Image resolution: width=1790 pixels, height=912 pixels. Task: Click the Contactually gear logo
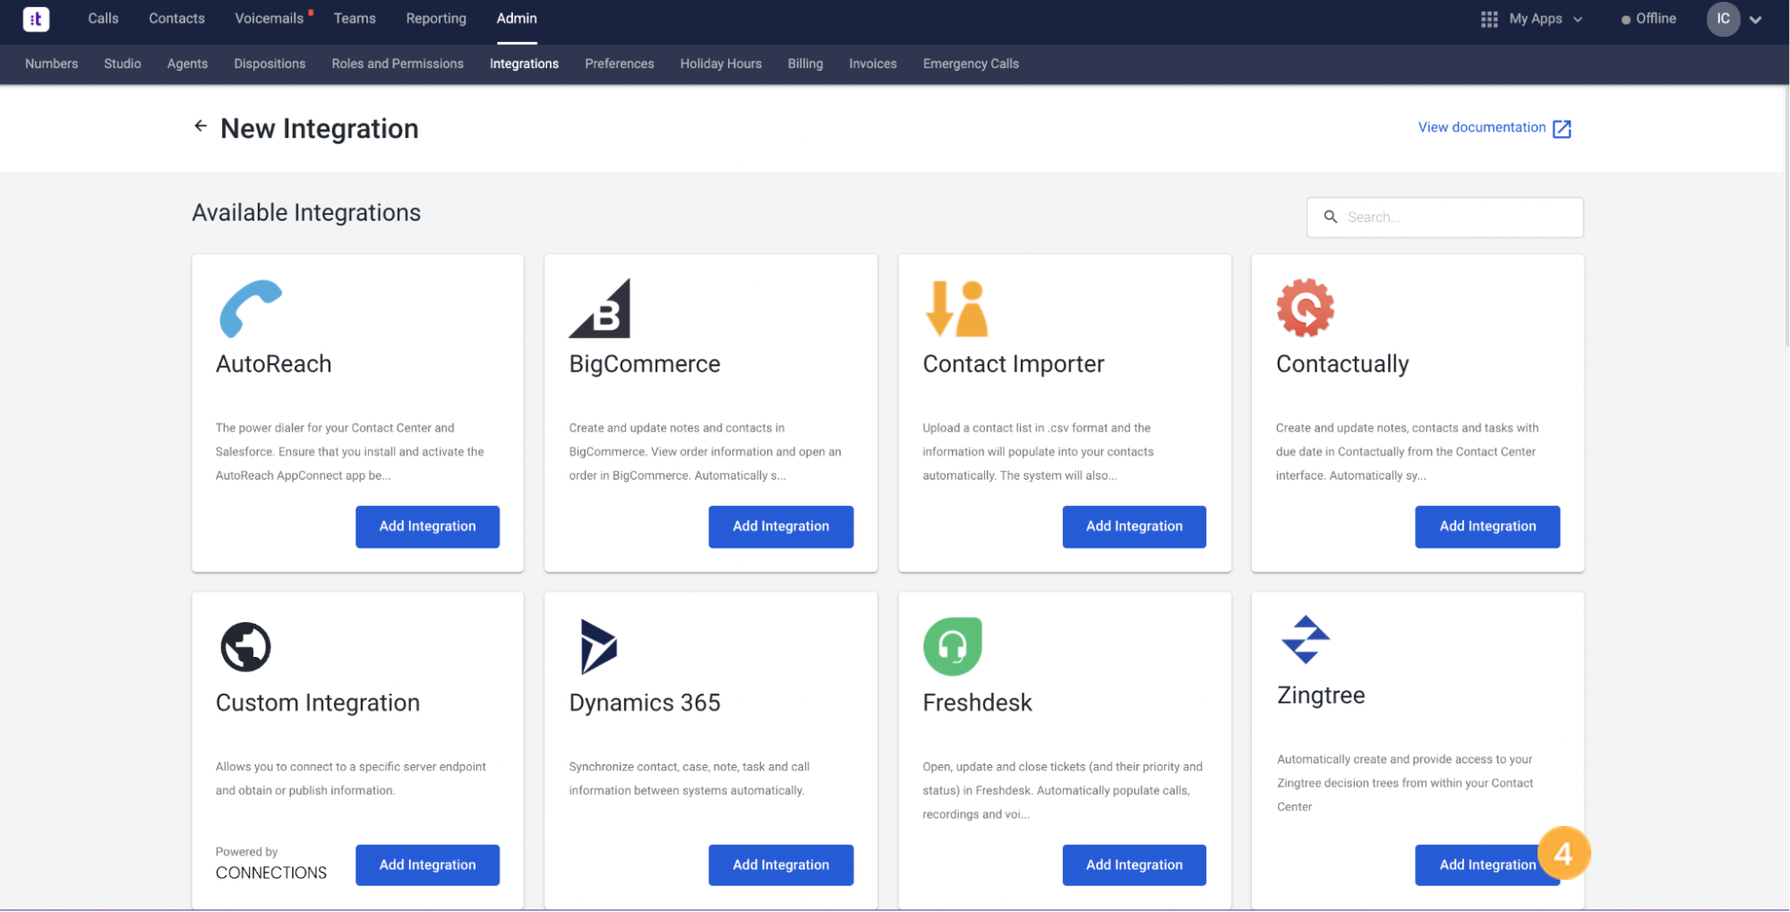pos(1305,308)
